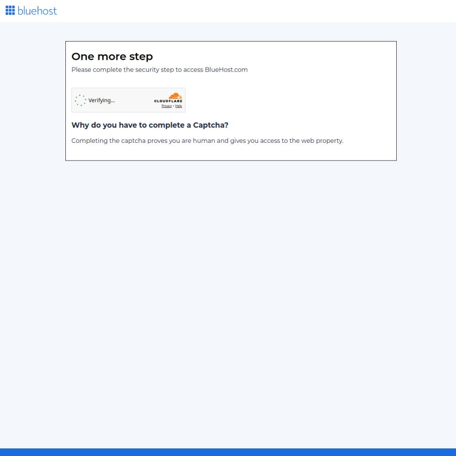
Task: Click the "Completing the captcha proves you are human" paragraph
Action: pos(207,141)
